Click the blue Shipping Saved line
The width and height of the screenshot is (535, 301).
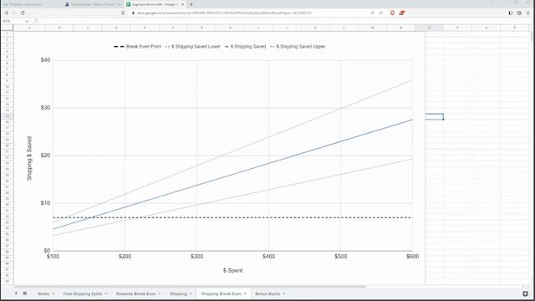[x=232, y=174]
